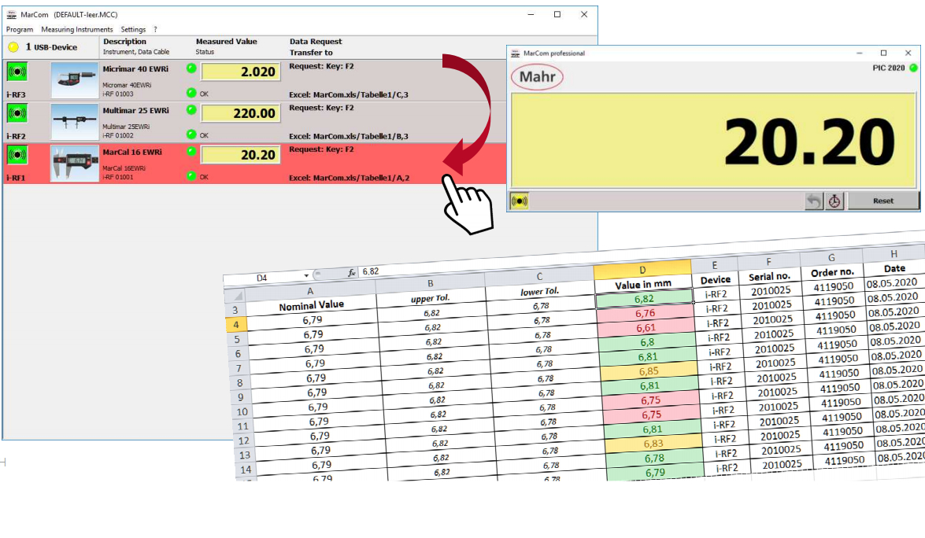Click the undo arrow icon beside Reset

point(814,201)
